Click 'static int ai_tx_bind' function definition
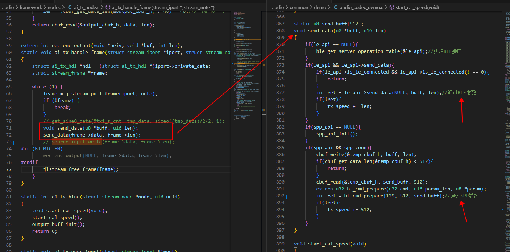Viewport: 510px width, 252px height. click(100, 197)
